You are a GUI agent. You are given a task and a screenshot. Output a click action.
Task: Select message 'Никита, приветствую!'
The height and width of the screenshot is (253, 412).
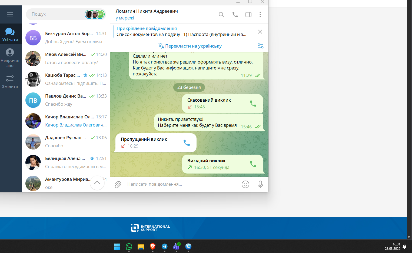209,122
